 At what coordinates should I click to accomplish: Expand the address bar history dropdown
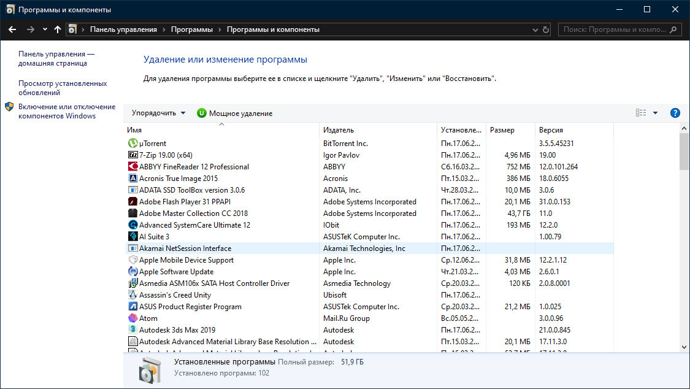tap(535, 29)
